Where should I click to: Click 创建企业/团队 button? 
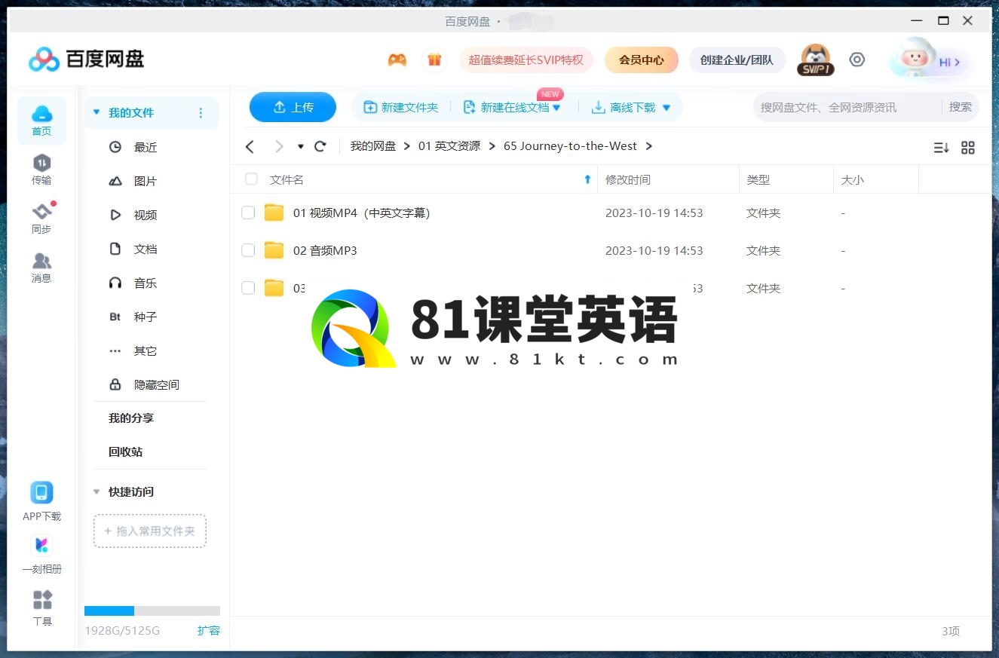tap(737, 60)
